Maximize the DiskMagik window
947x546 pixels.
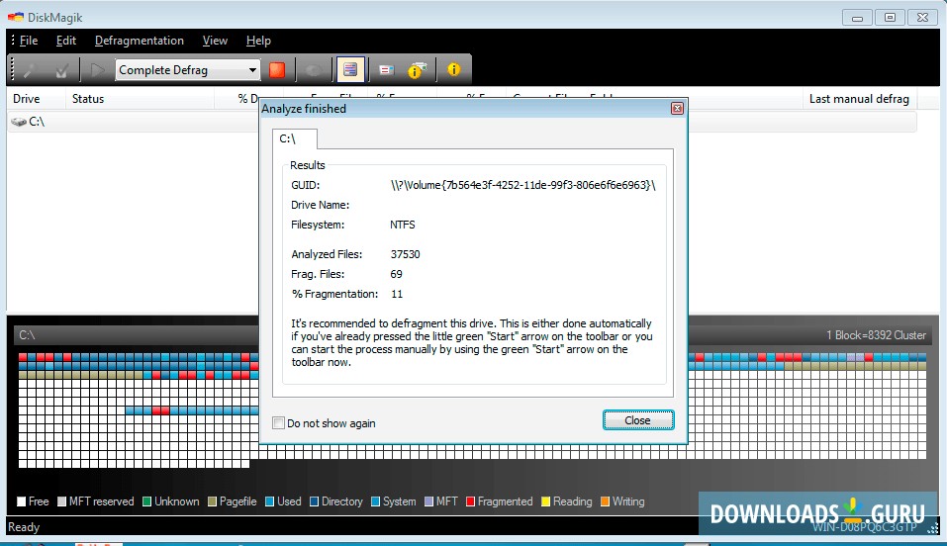tap(890, 18)
